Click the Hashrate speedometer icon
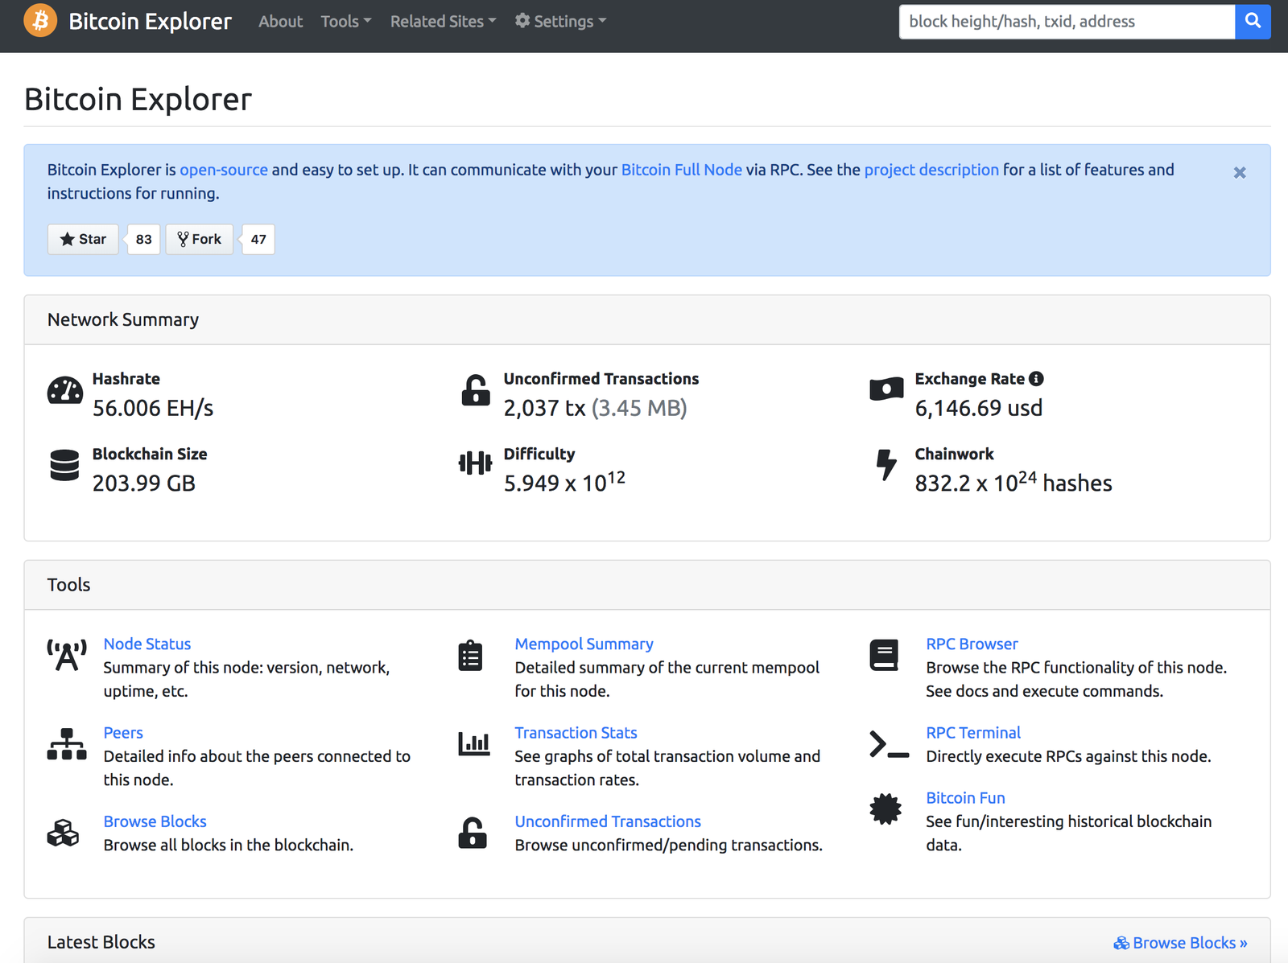Viewport: 1288px width, 963px height. click(65, 390)
